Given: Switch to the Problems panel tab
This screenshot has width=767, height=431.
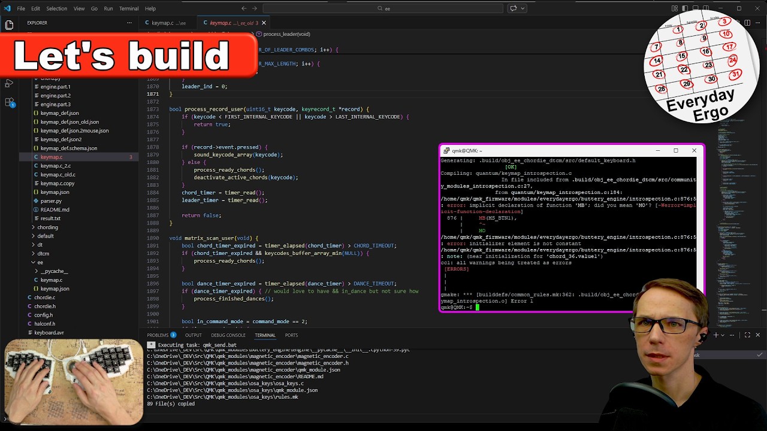Looking at the screenshot, I should (x=162, y=335).
